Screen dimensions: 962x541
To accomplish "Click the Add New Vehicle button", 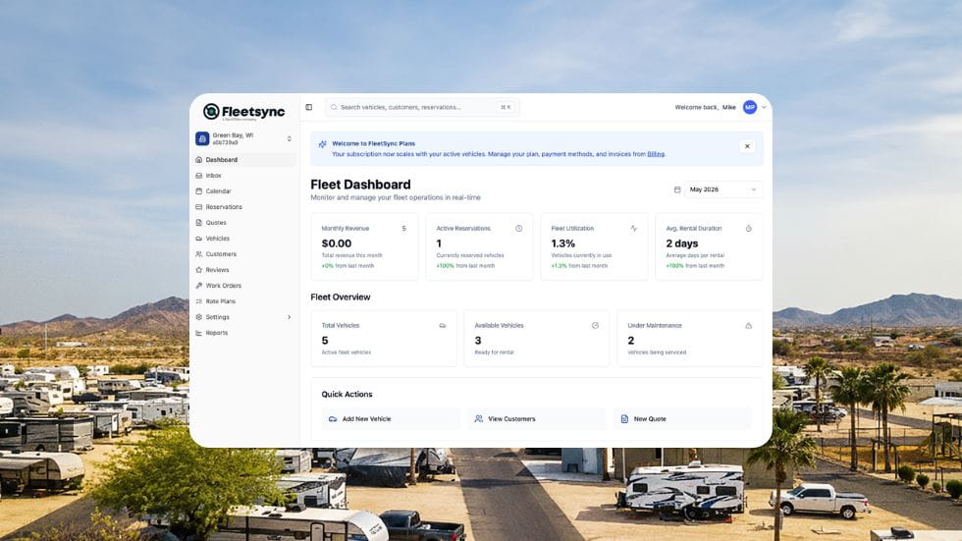I will (391, 419).
